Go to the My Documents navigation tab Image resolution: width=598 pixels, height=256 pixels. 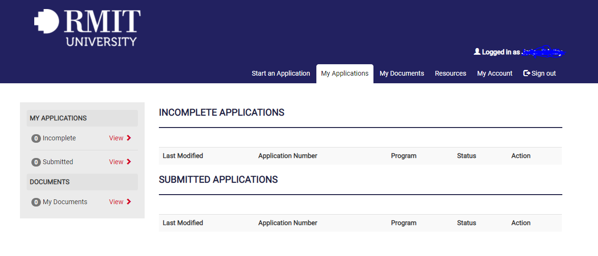tap(402, 73)
